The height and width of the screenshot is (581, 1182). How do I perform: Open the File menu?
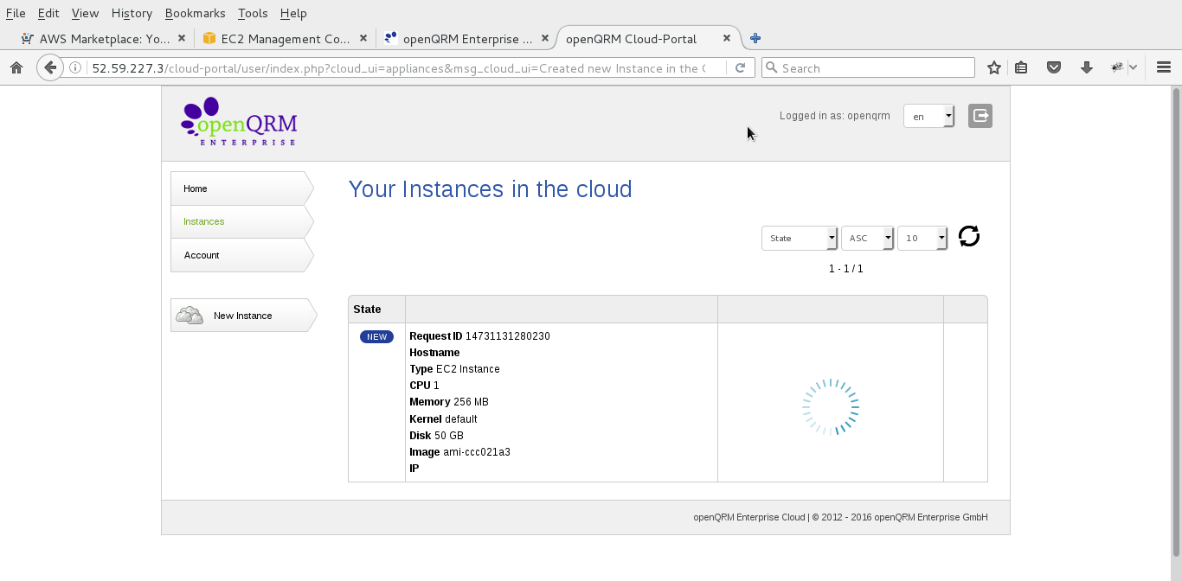(16, 13)
